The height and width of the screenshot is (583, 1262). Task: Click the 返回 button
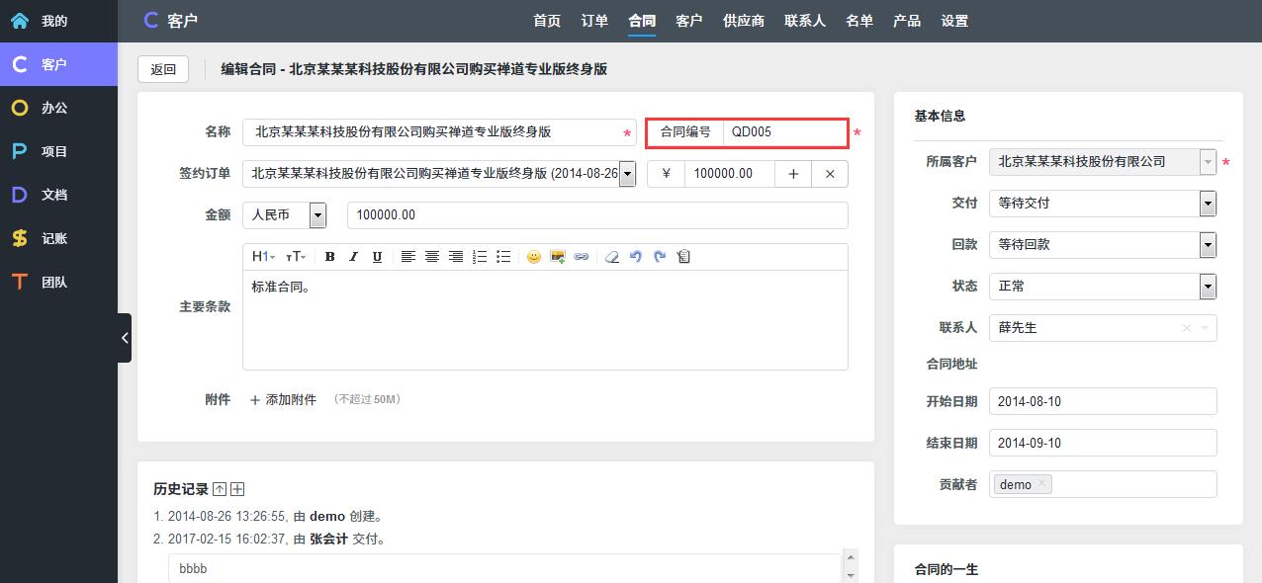[x=163, y=69]
